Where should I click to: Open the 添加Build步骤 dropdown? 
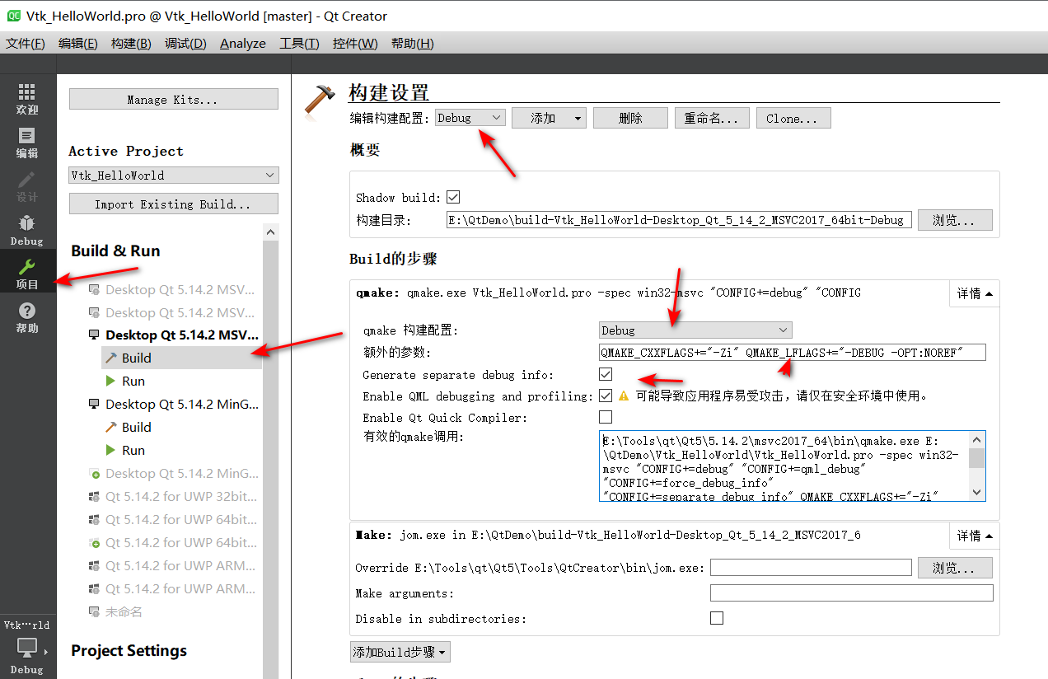click(400, 652)
